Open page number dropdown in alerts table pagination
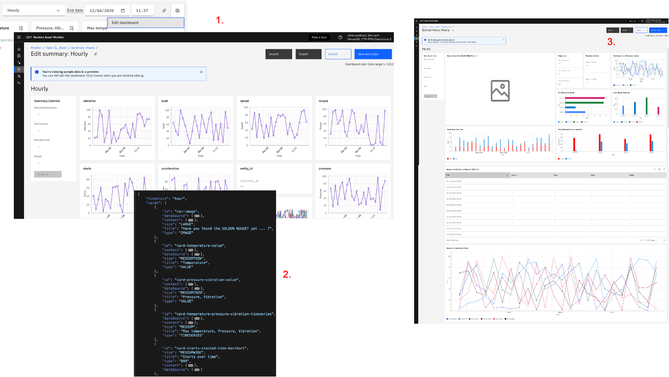669x377 pixels. coord(643,240)
